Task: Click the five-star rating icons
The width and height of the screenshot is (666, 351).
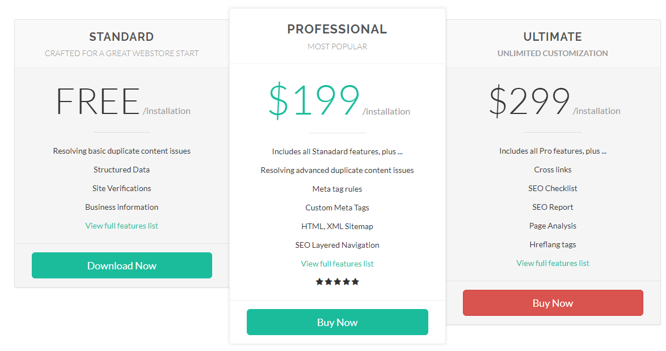Action: coord(337,281)
